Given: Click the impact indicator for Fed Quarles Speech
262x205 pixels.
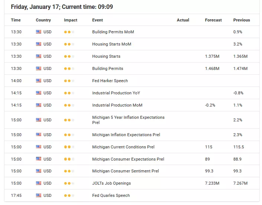Looking at the screenshot, I should click(x=69, y=195).
